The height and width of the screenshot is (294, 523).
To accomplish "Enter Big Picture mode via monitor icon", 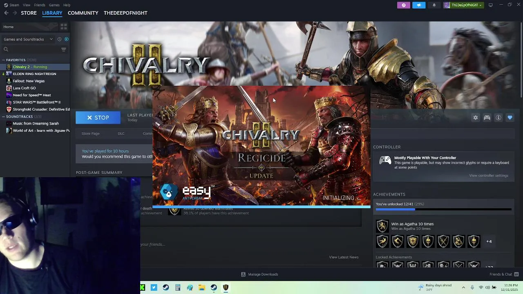I will pos(490,5).
